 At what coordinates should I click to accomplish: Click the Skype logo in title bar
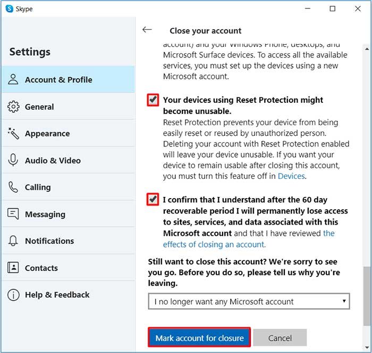tap(9, 9)
